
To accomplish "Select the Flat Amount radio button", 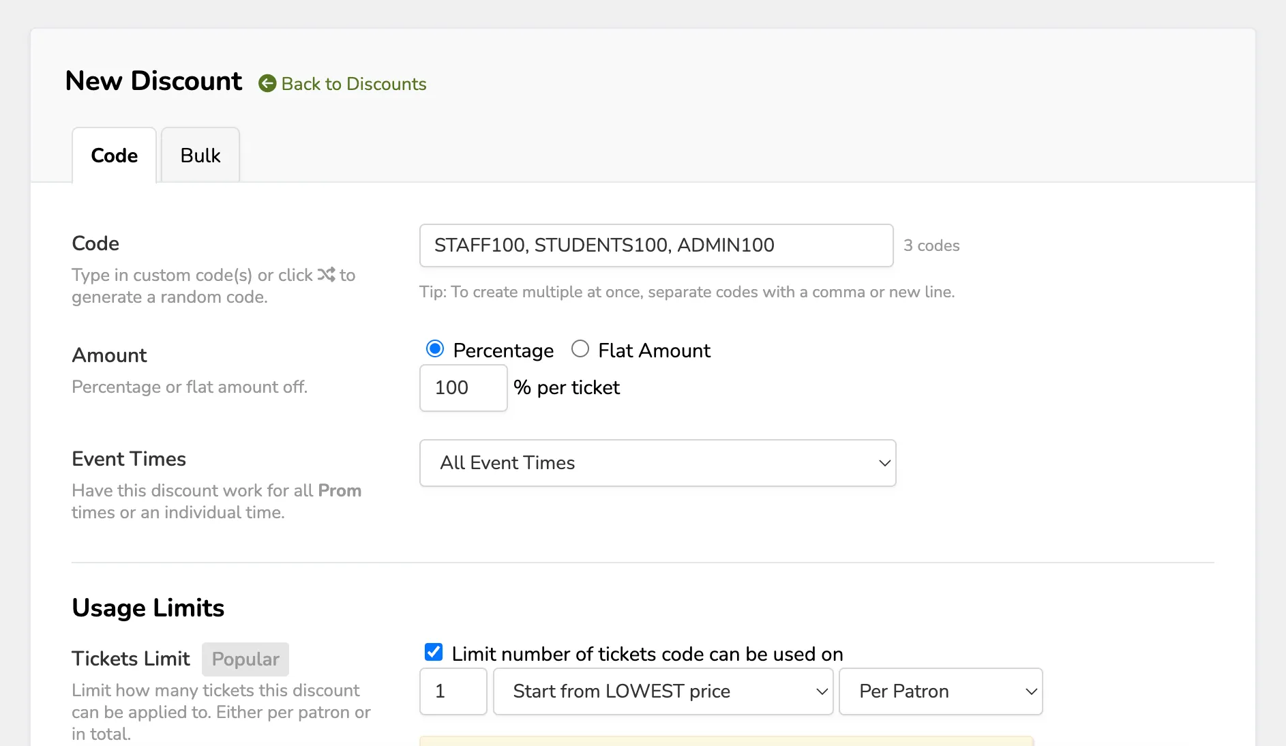I will (580, 349).
